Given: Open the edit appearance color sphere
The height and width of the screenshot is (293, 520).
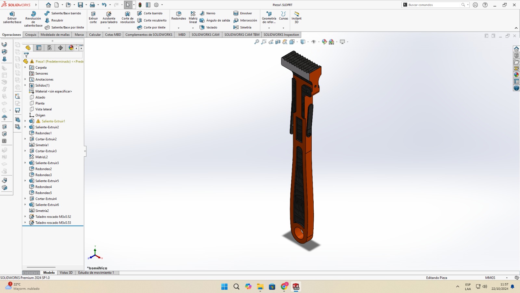Looking at the screenshot, I should click(x=324, y=42).
